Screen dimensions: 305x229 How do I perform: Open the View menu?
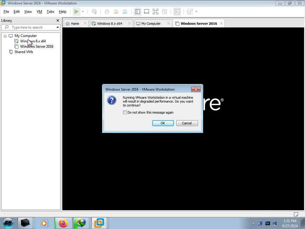click(x=28, y=12)
